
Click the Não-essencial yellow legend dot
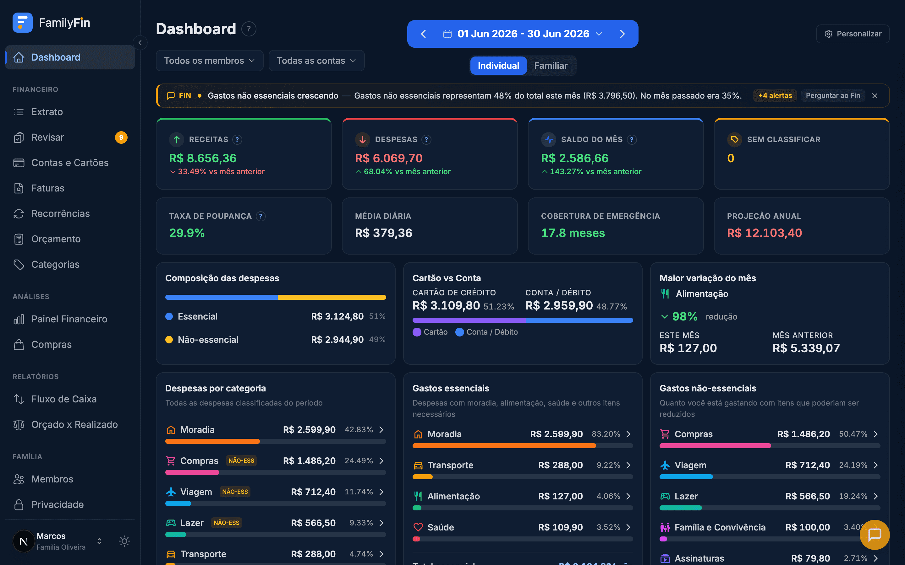169,340
